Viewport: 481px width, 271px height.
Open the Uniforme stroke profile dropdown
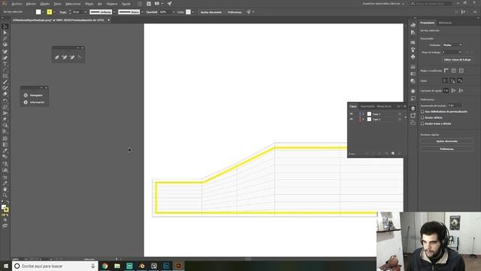(x=114, y=12)
